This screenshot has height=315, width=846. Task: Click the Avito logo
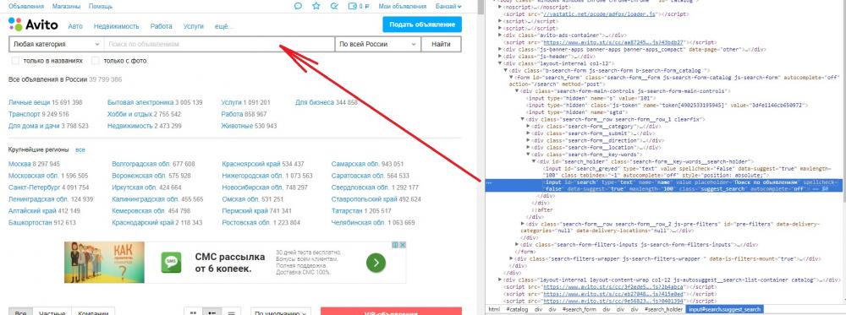(x=30, y=24)
